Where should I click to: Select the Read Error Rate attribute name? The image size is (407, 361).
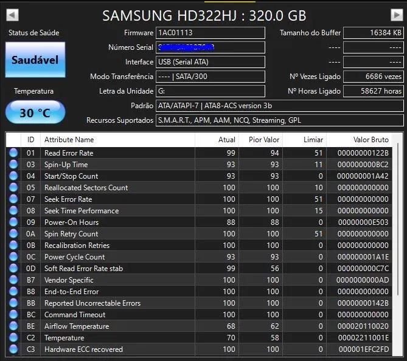(69, 153)
